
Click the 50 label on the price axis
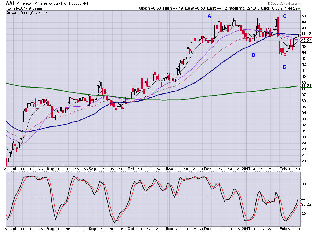304,16
